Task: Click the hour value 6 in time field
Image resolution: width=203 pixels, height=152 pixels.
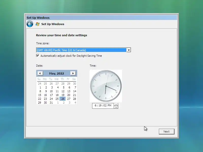Action: [96, 105]
